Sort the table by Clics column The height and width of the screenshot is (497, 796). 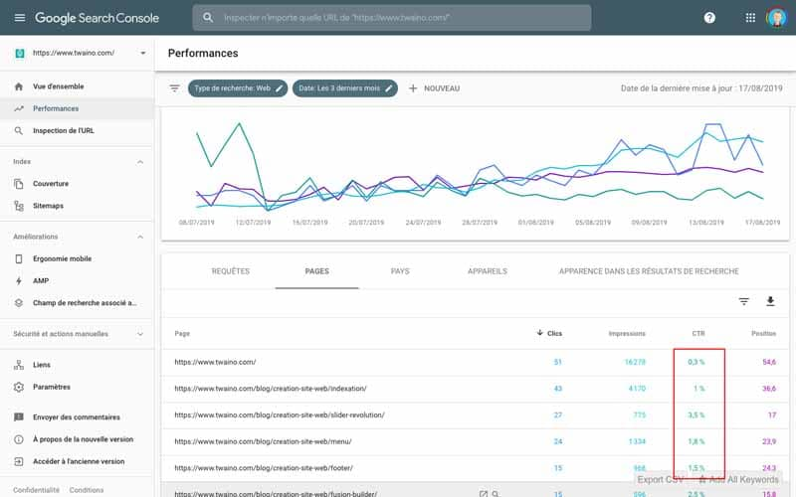pyautogui.click(x=549, y=333)
